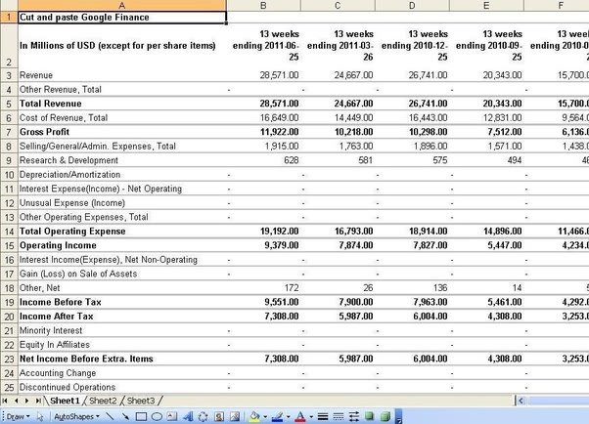Click the R&D value 628
Image resolution: width=589 pixels, height=424 pixels.
tap(263, 160)
